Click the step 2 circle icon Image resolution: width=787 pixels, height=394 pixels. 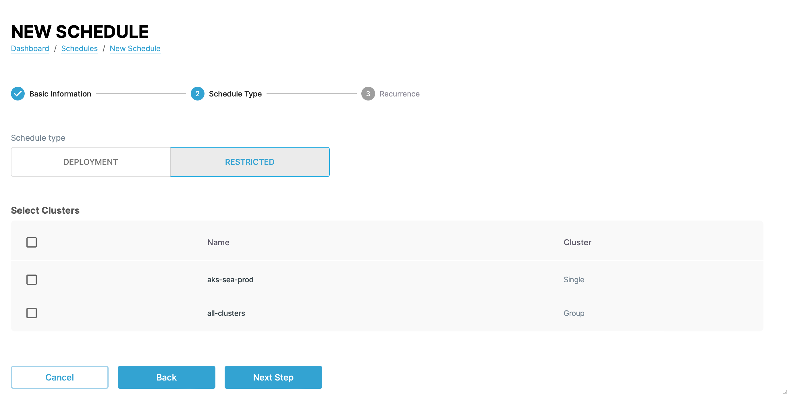(x=197, y=94)
